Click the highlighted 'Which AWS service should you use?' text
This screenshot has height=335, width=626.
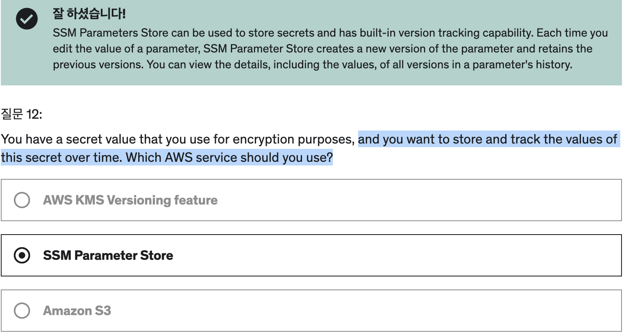(229, 157)
